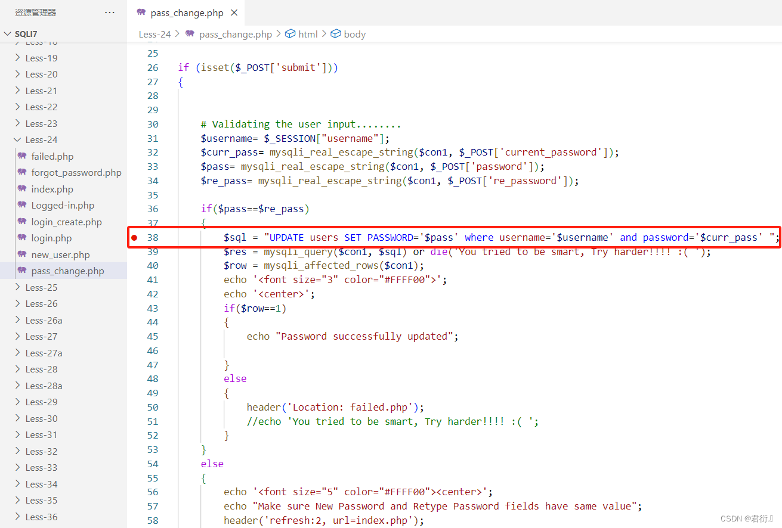Click the html breadcrumb segment
Screen dimensions: 782x528
[x=308, y=34]
